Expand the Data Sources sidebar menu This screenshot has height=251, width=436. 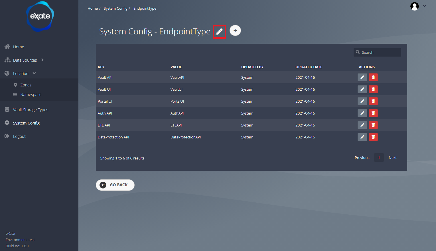point(25,60)
